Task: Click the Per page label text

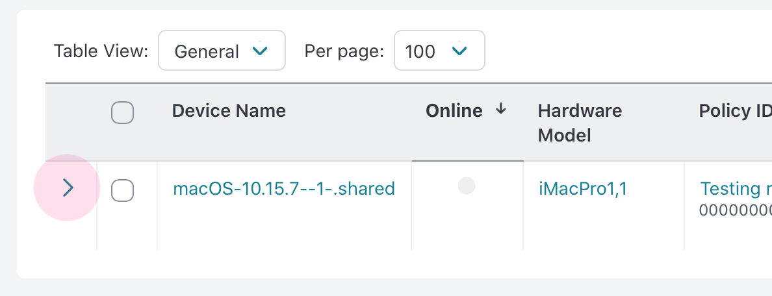Action: tap(344, 51)
